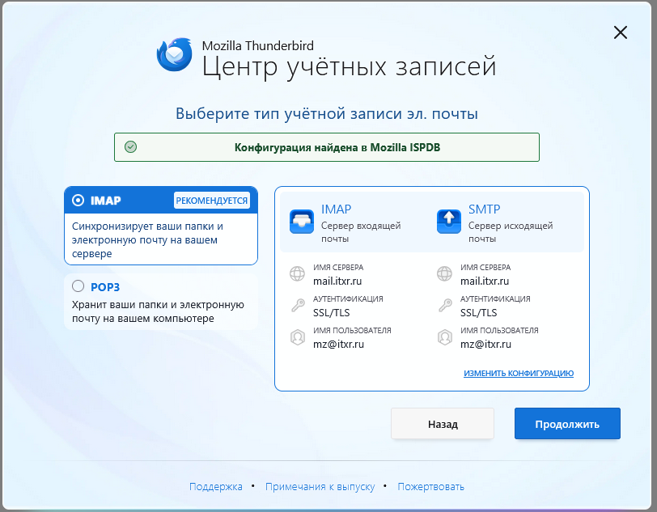Click the key icon for SMTP authentication
657x512 pixels.
pyautogui.click(x=444, y=306)
